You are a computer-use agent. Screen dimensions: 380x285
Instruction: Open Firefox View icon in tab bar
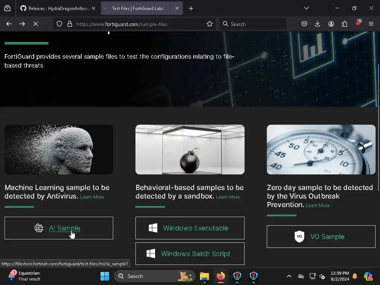(7, 8)
